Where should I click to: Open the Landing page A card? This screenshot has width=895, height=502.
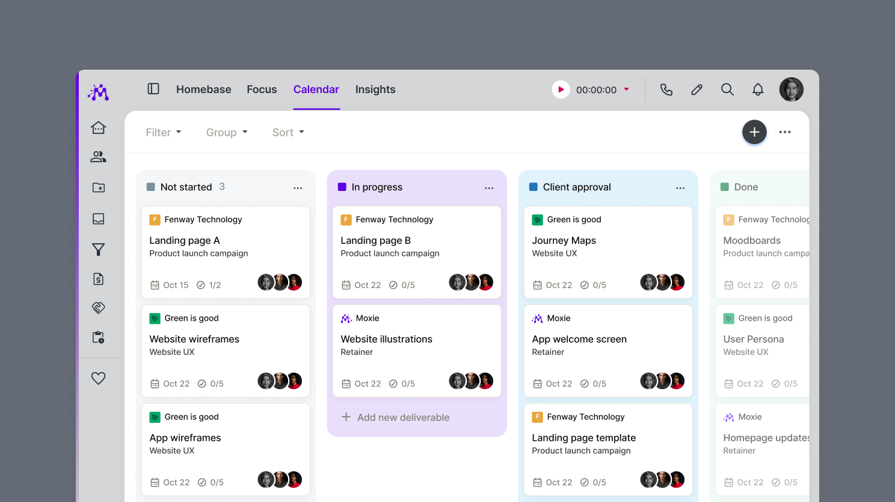click(226, 252)
